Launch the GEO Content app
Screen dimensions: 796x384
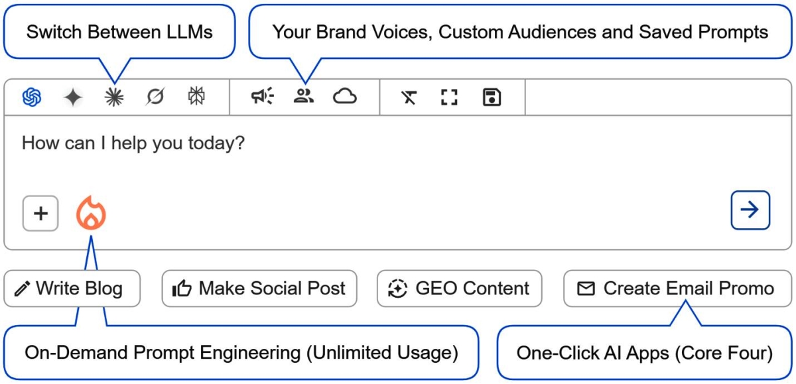tap(459, 288)
